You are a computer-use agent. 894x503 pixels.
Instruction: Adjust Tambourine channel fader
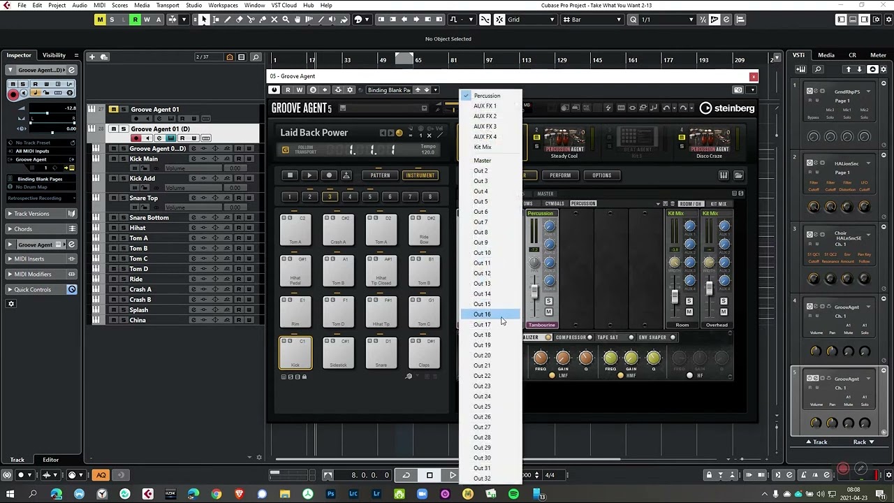(534, 291)
